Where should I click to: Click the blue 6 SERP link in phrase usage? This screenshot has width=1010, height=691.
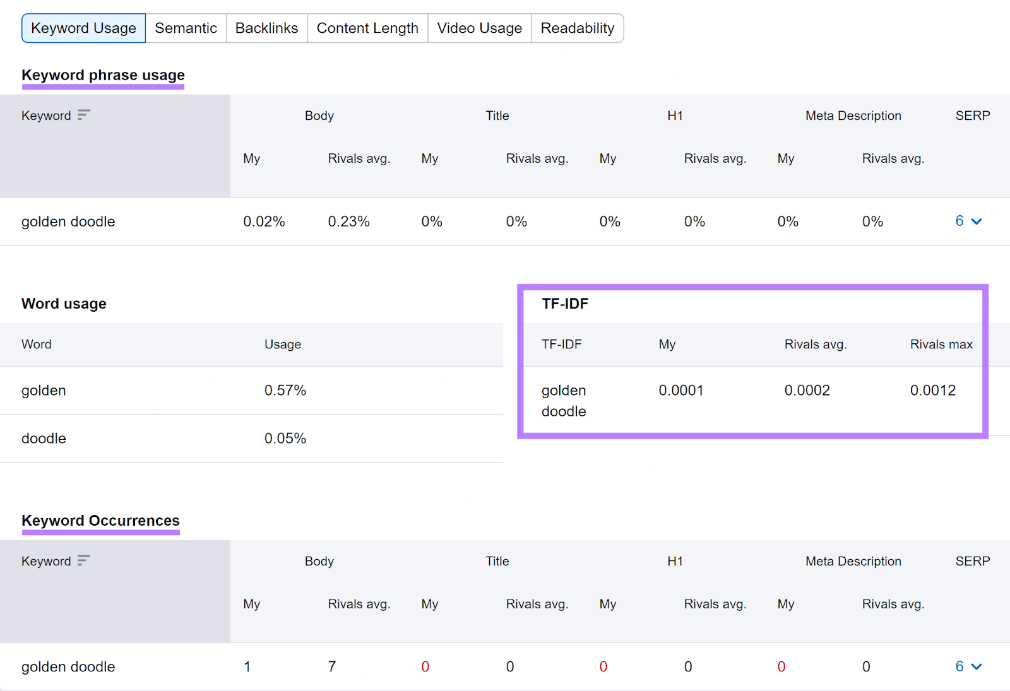point(959,221)
